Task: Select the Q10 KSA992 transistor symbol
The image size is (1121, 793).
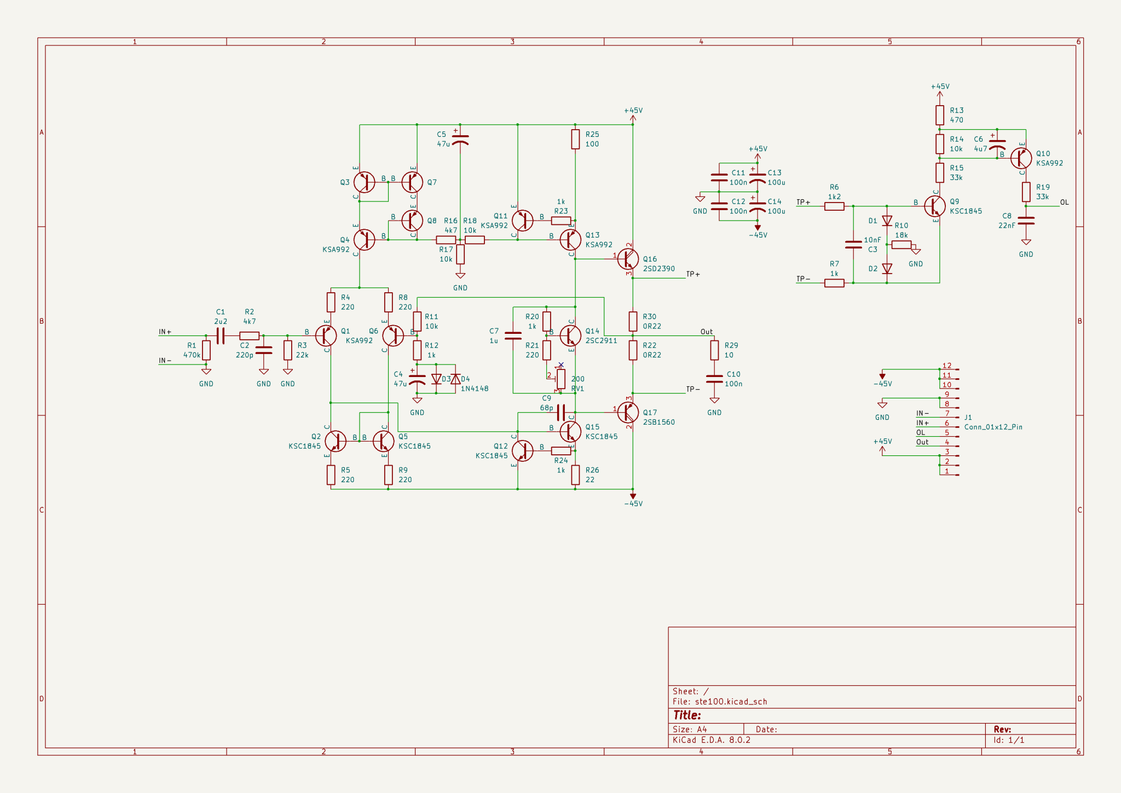Action: 1021,158
